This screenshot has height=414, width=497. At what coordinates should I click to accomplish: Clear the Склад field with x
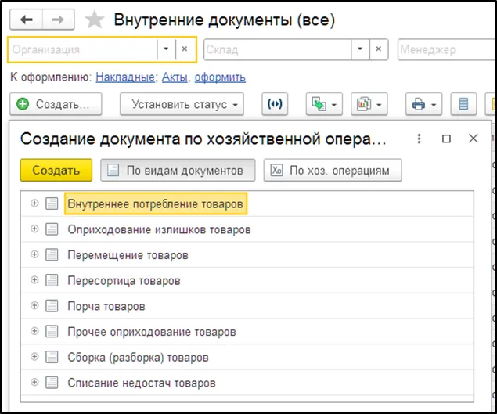(x=379, y=49)
